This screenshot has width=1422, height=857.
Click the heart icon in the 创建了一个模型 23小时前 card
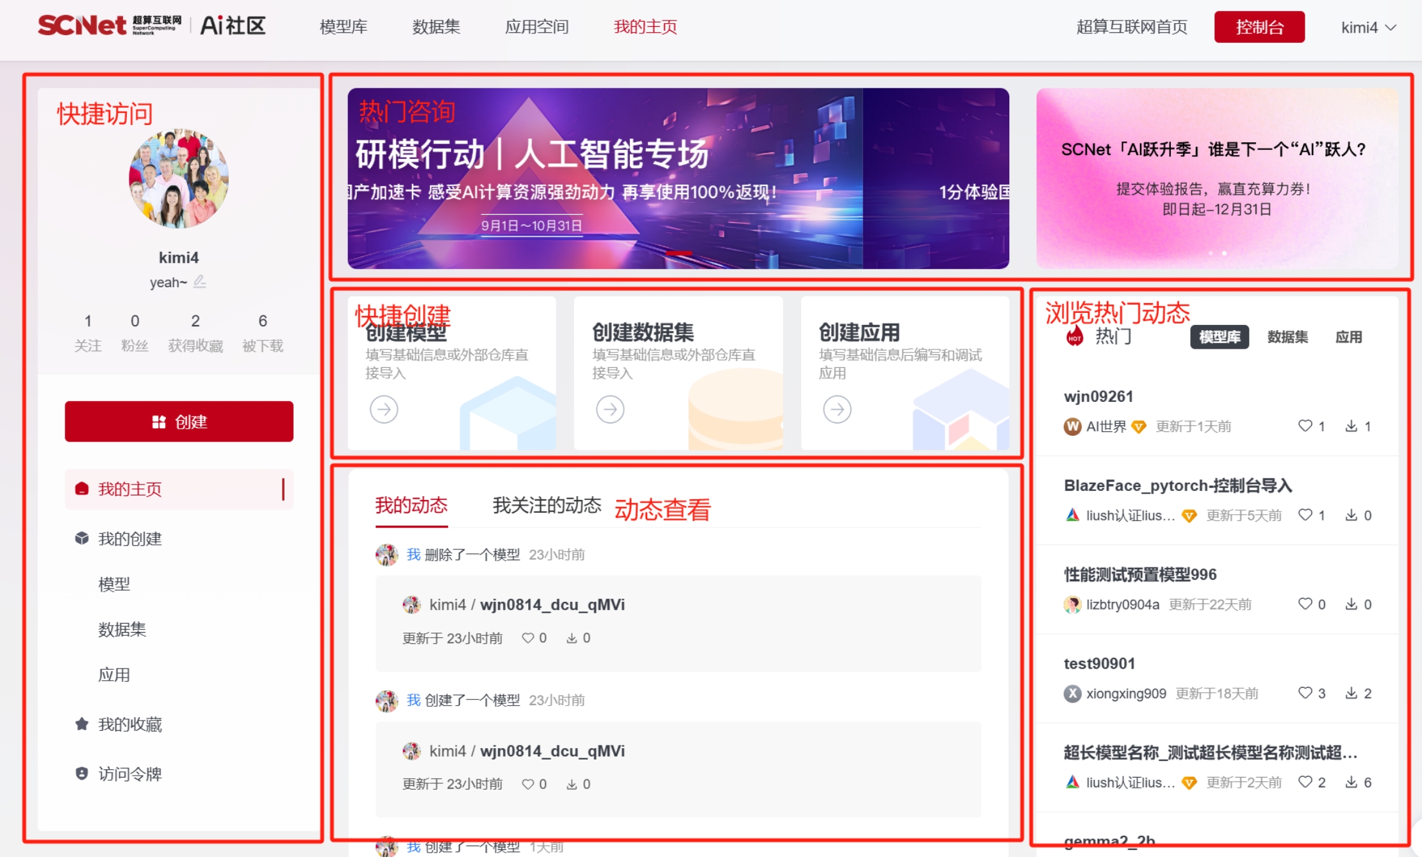click(527, 784)
